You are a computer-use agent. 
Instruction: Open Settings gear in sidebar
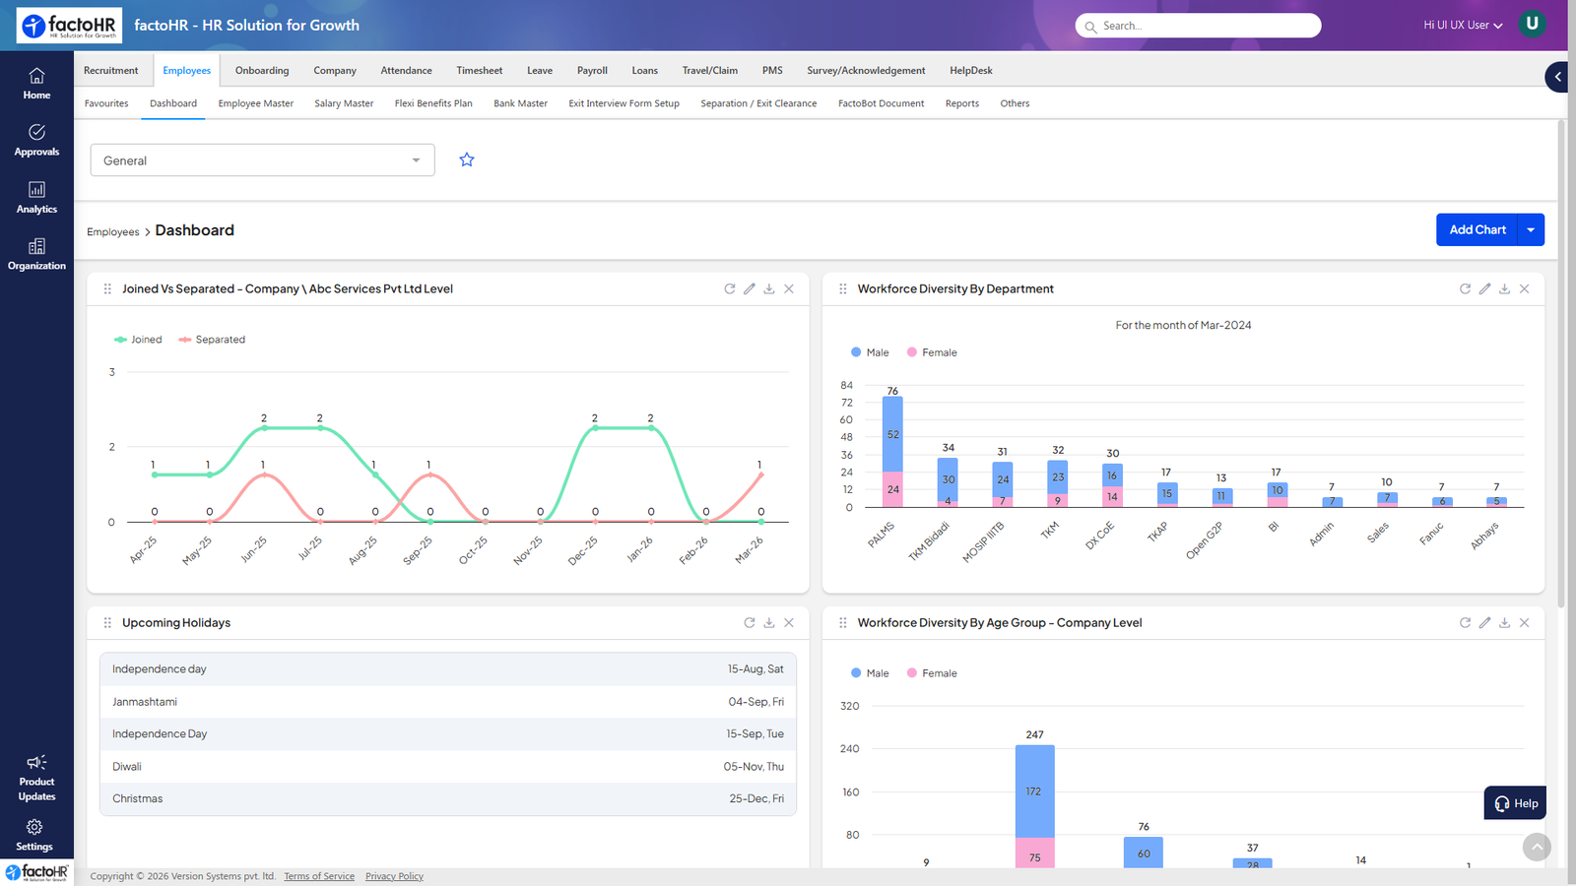[34, 835]
